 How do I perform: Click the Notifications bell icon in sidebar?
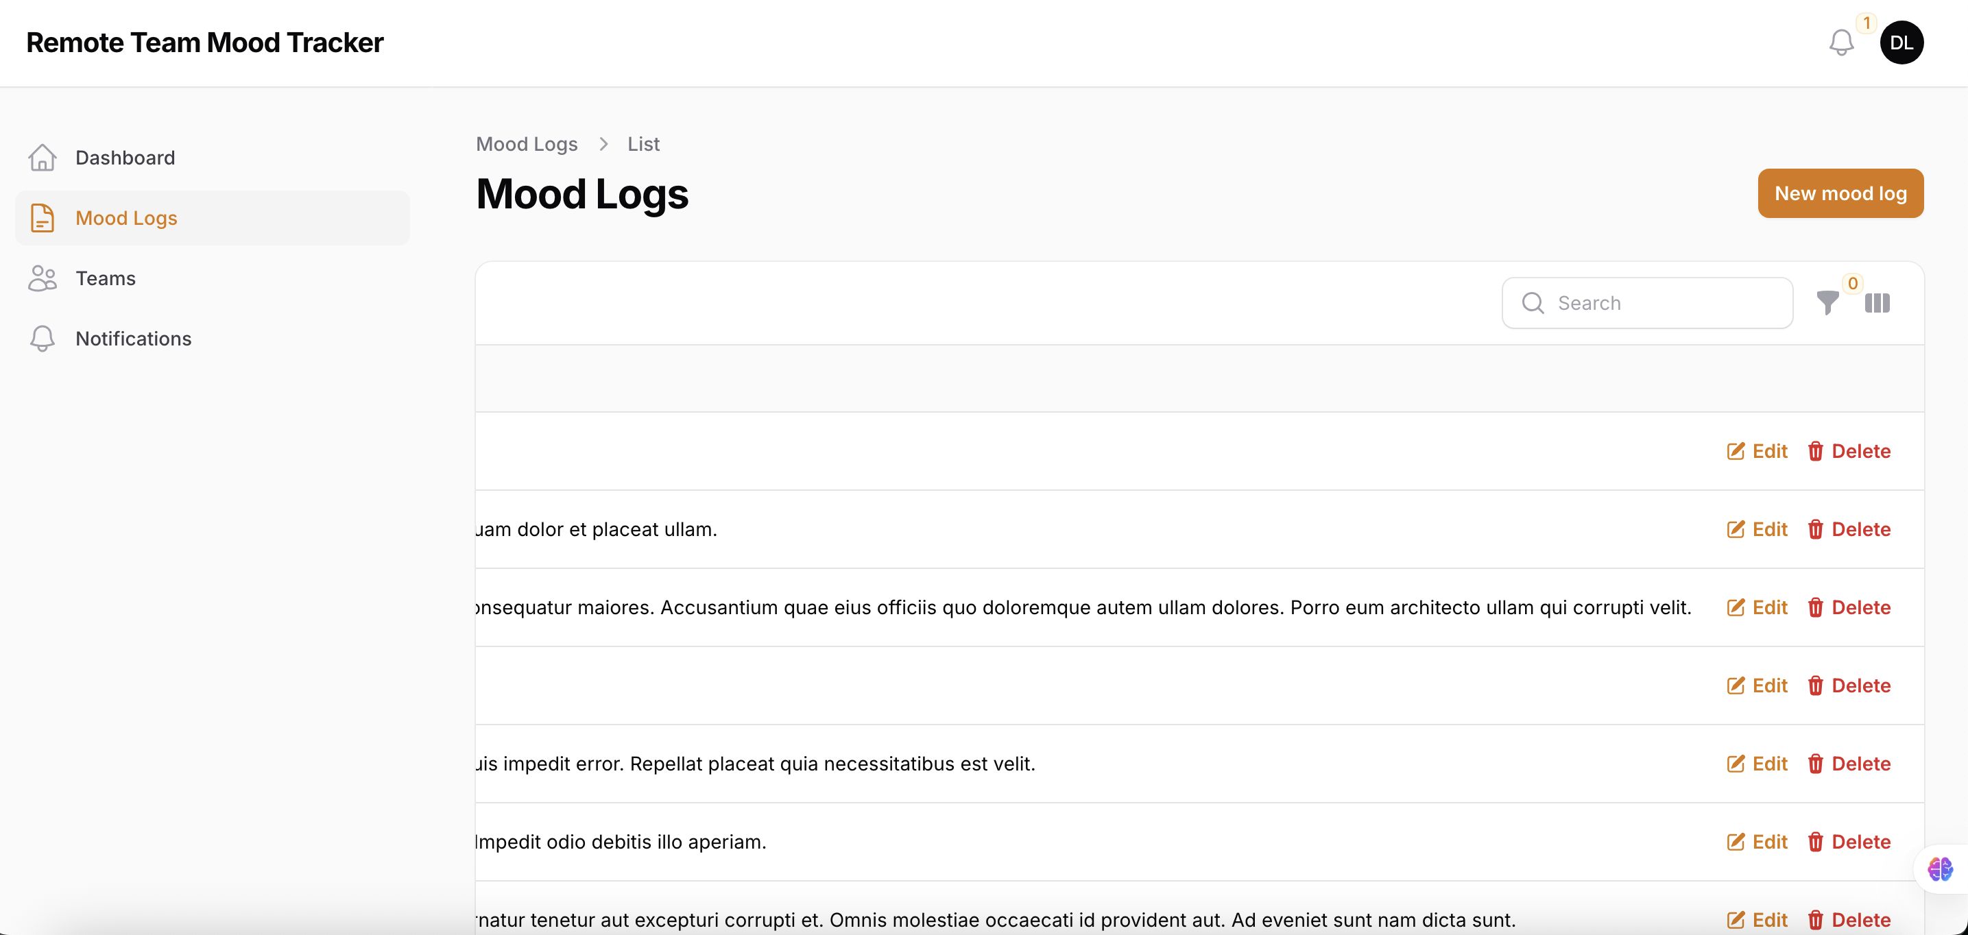(43, 339)
